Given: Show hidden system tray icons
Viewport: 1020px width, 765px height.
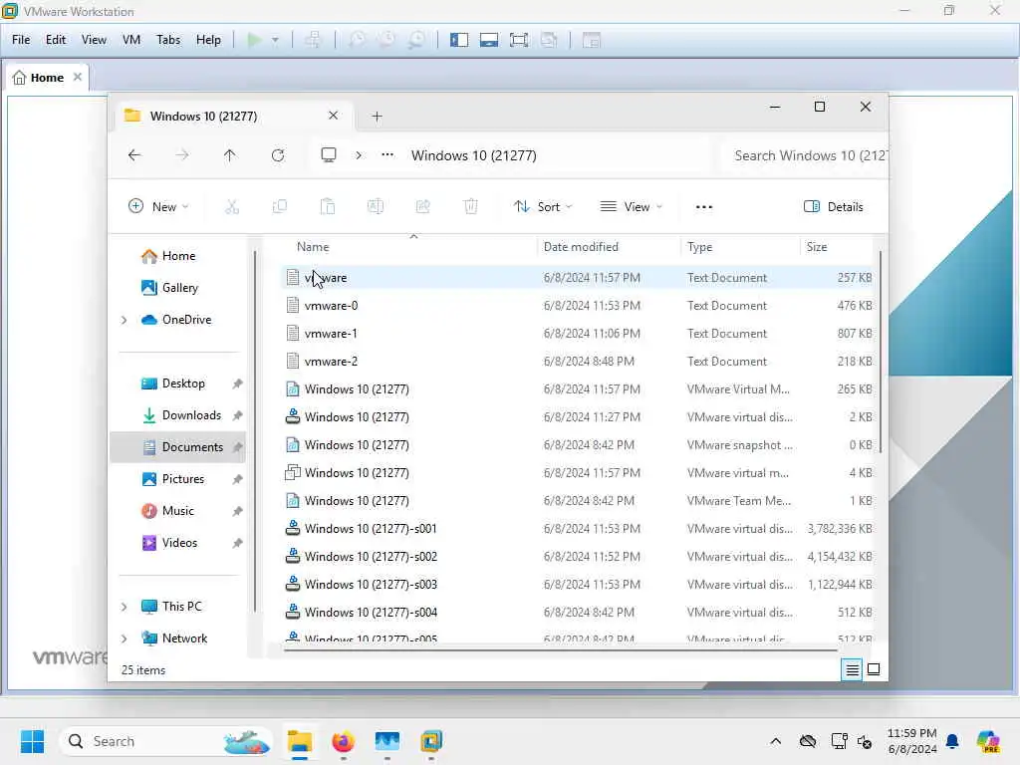Looking at the screenshot, I should click(x=775, y=741).
